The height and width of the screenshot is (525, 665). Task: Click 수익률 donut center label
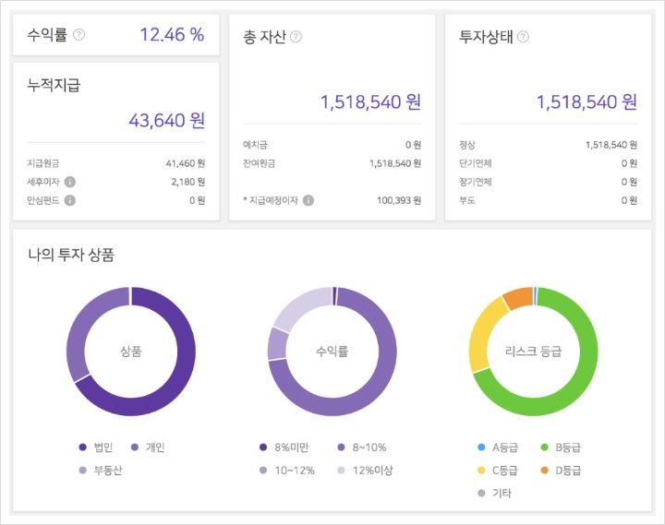point(332,352)
